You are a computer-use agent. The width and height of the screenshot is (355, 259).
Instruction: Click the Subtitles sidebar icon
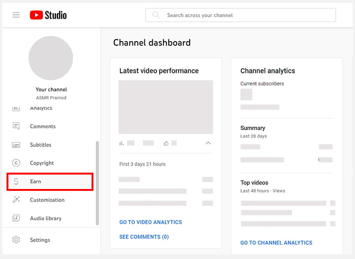16,145
